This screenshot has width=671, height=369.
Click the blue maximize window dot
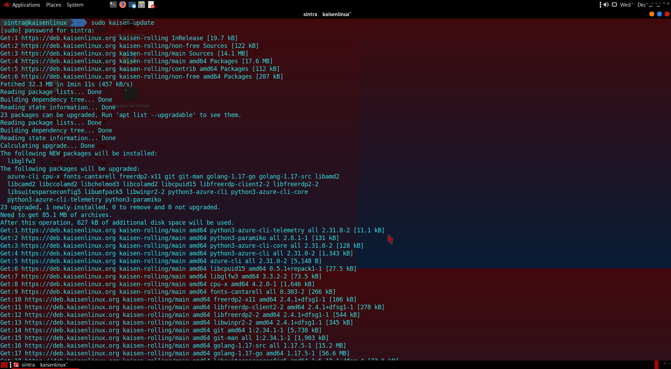659,14
